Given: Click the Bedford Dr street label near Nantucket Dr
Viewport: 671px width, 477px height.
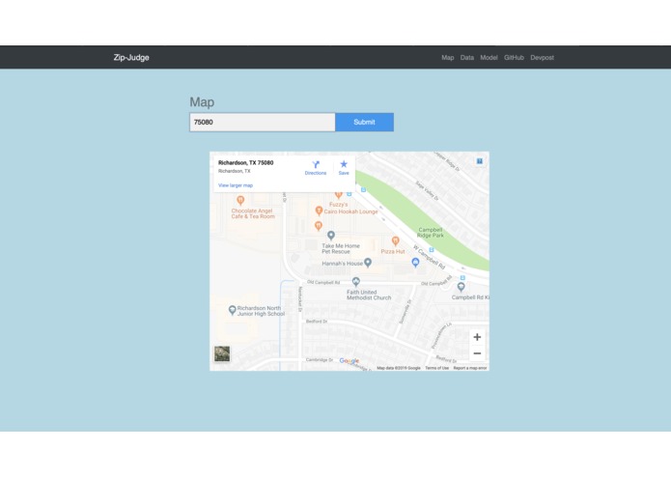Looking at the screenshot, I should pos(317,322).
